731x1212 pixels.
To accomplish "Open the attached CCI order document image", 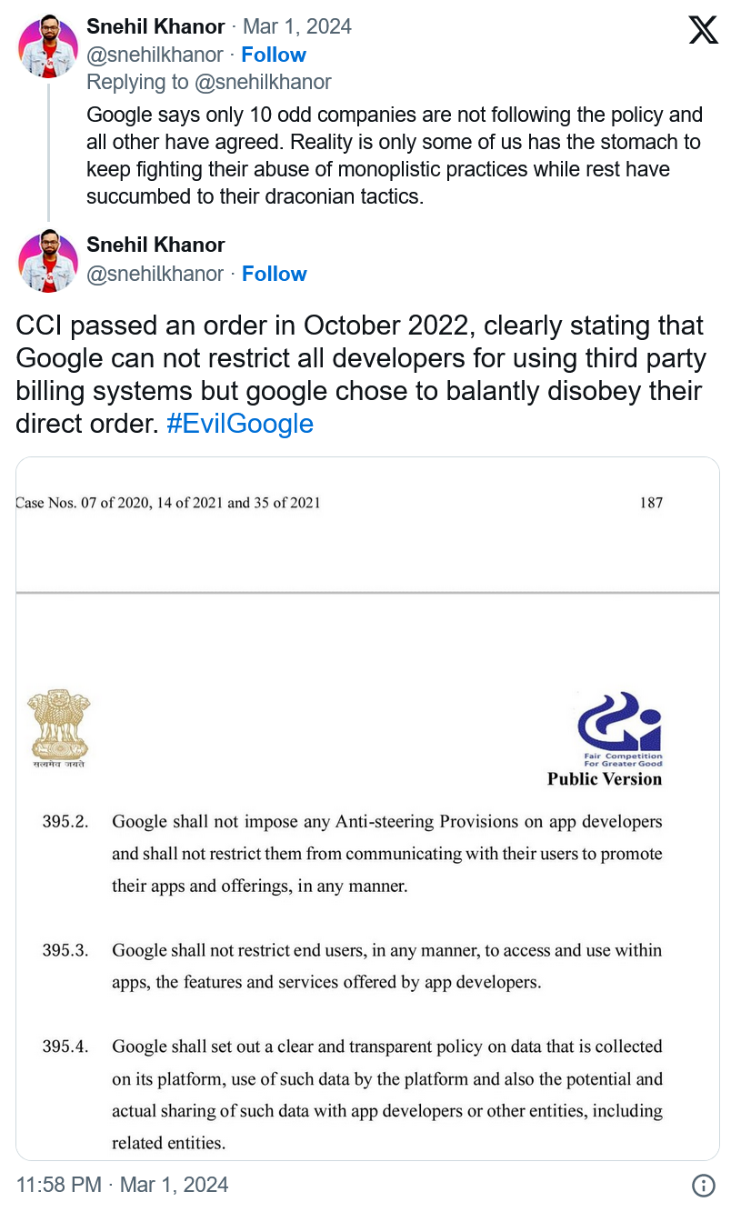I will (x=367, y=808).
